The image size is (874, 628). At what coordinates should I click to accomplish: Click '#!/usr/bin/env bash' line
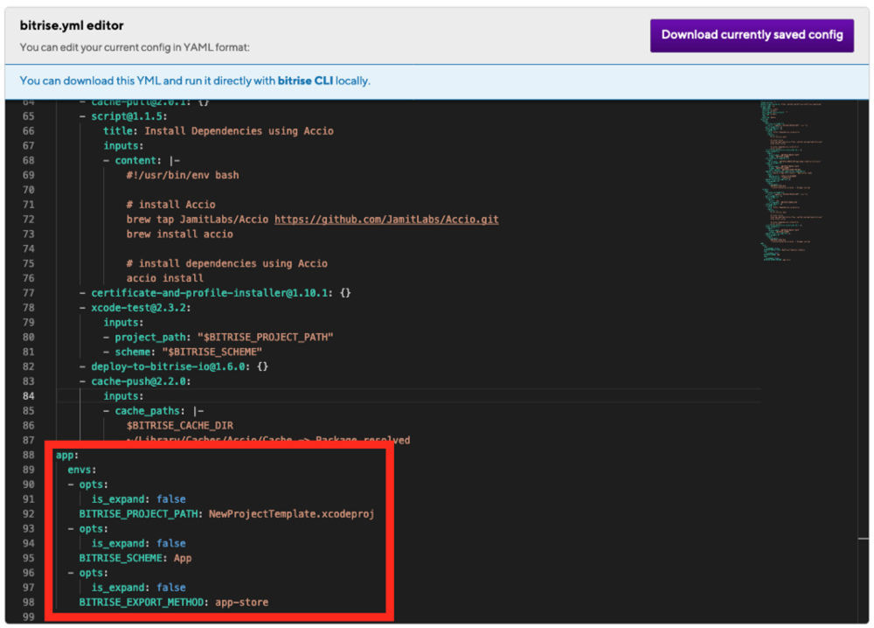[183, 175]
